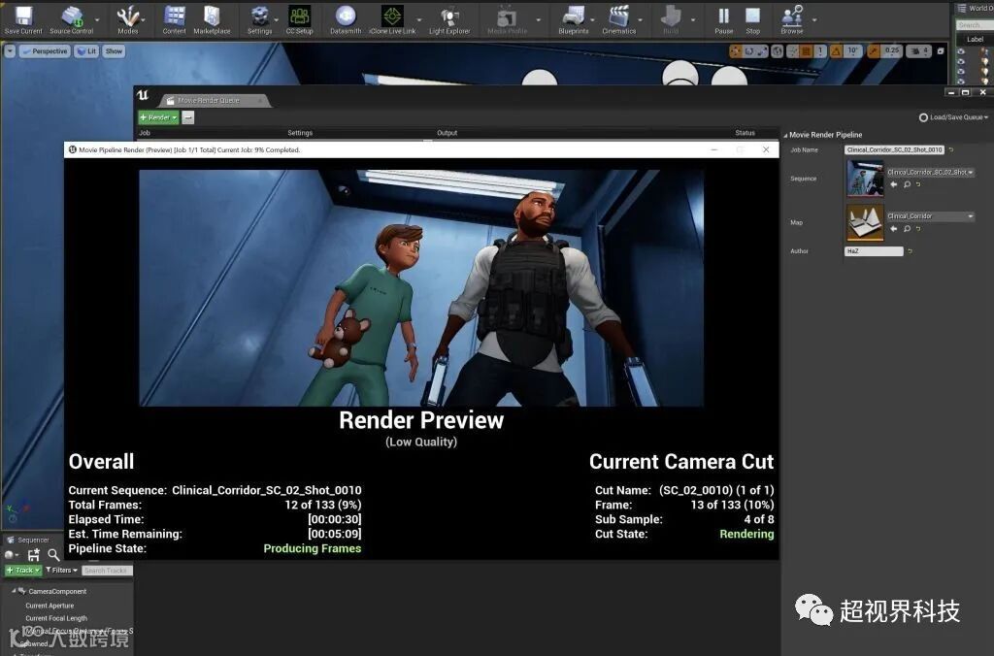Use selected asset arrow for Sequence
This screenshot has height=656, width=994.
pos(894,184)
